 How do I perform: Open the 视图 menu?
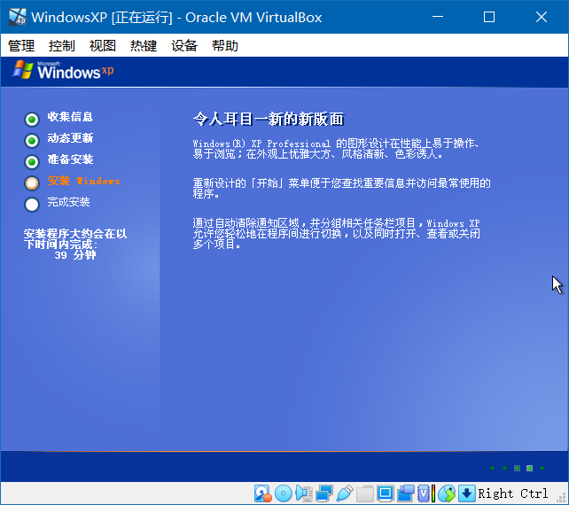point(103,46)
